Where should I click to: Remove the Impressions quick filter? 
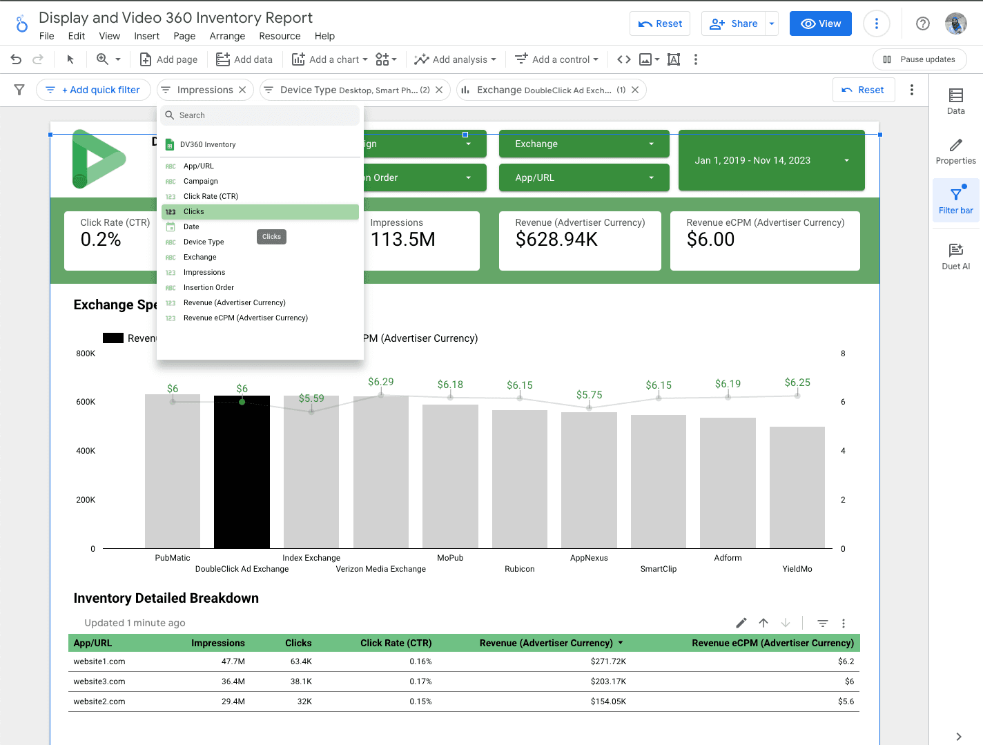[x=242, y=90]
